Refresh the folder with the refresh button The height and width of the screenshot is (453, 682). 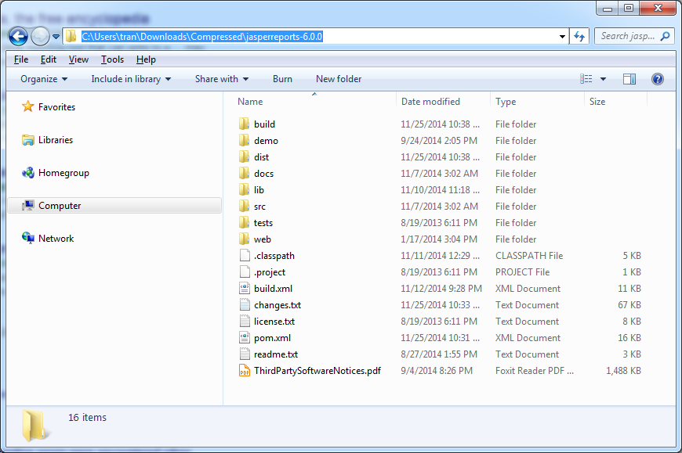pos(579,37)
